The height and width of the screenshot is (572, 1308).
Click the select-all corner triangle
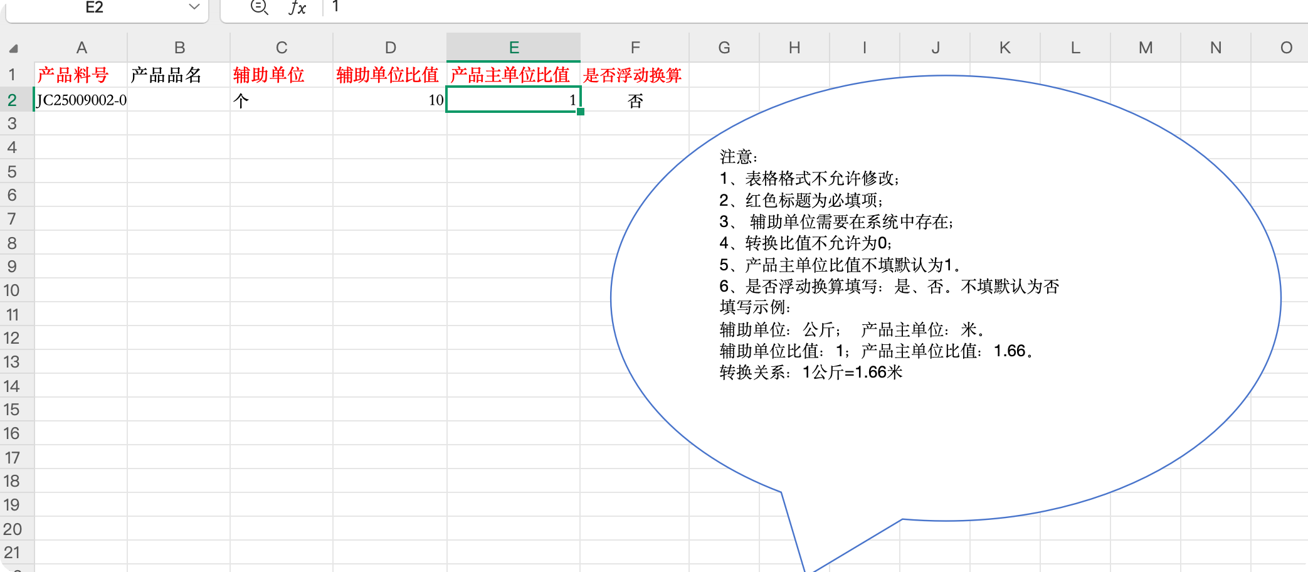14,48
